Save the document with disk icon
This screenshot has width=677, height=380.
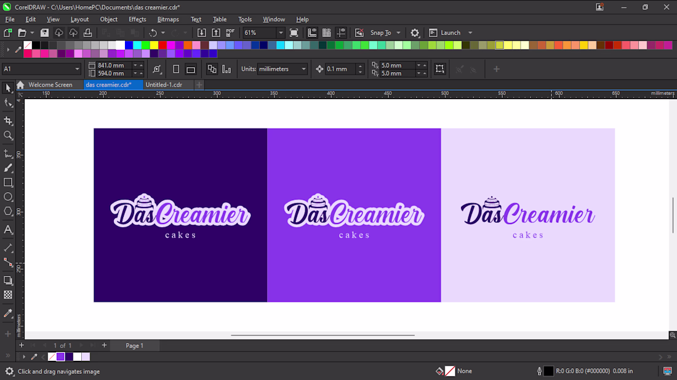pos(44,33)
